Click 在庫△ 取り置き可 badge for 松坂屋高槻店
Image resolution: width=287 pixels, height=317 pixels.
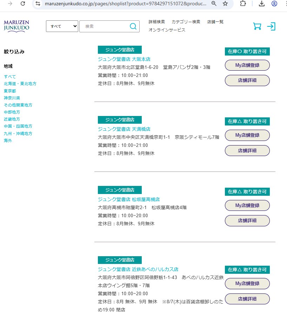247,192
